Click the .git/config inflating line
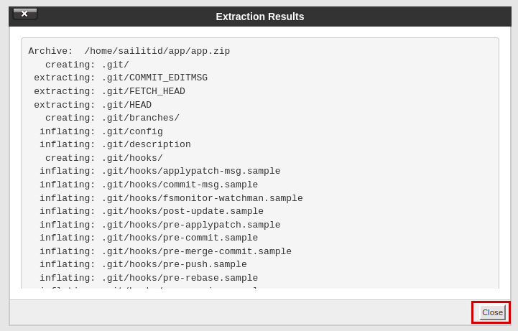The height and width of the screenshot is (331, 518). pos(101,131)
